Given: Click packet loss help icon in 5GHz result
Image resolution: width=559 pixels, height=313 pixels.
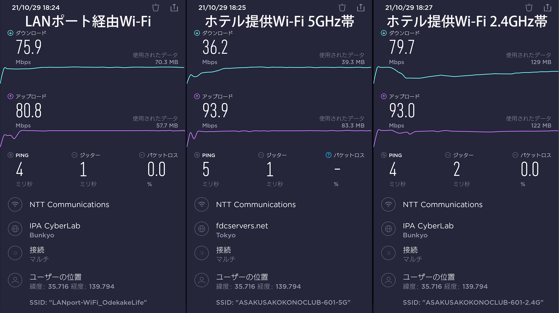Looking at the screenshot, I should point(328,155).
